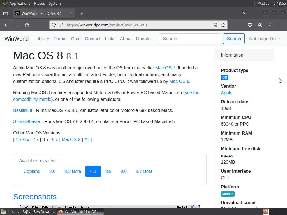Open the tracking protection shield icon

[x=54, y=25]
